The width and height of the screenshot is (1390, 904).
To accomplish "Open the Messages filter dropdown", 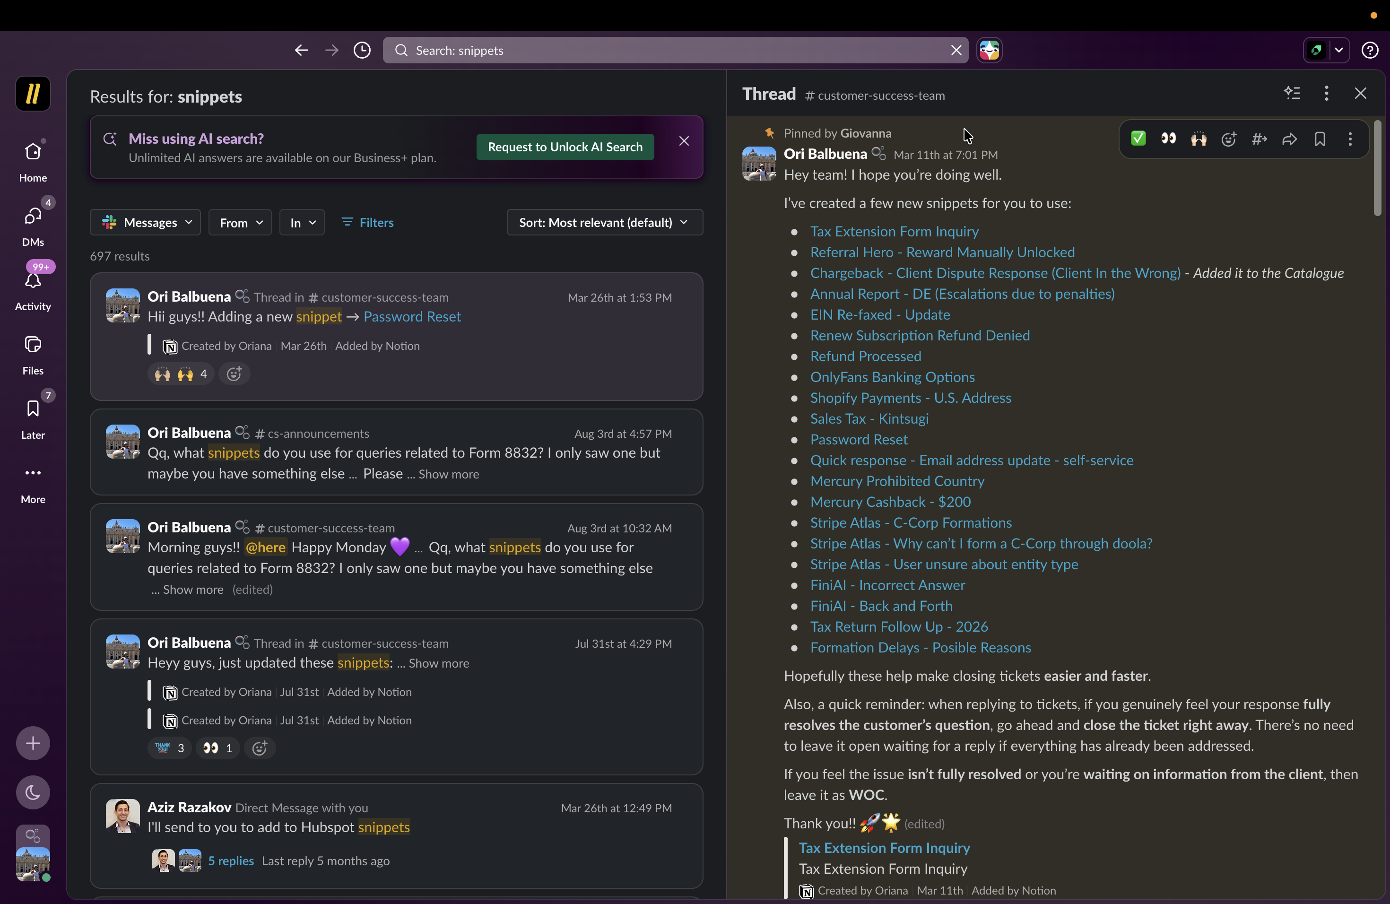I will click(x=146, y=223).
